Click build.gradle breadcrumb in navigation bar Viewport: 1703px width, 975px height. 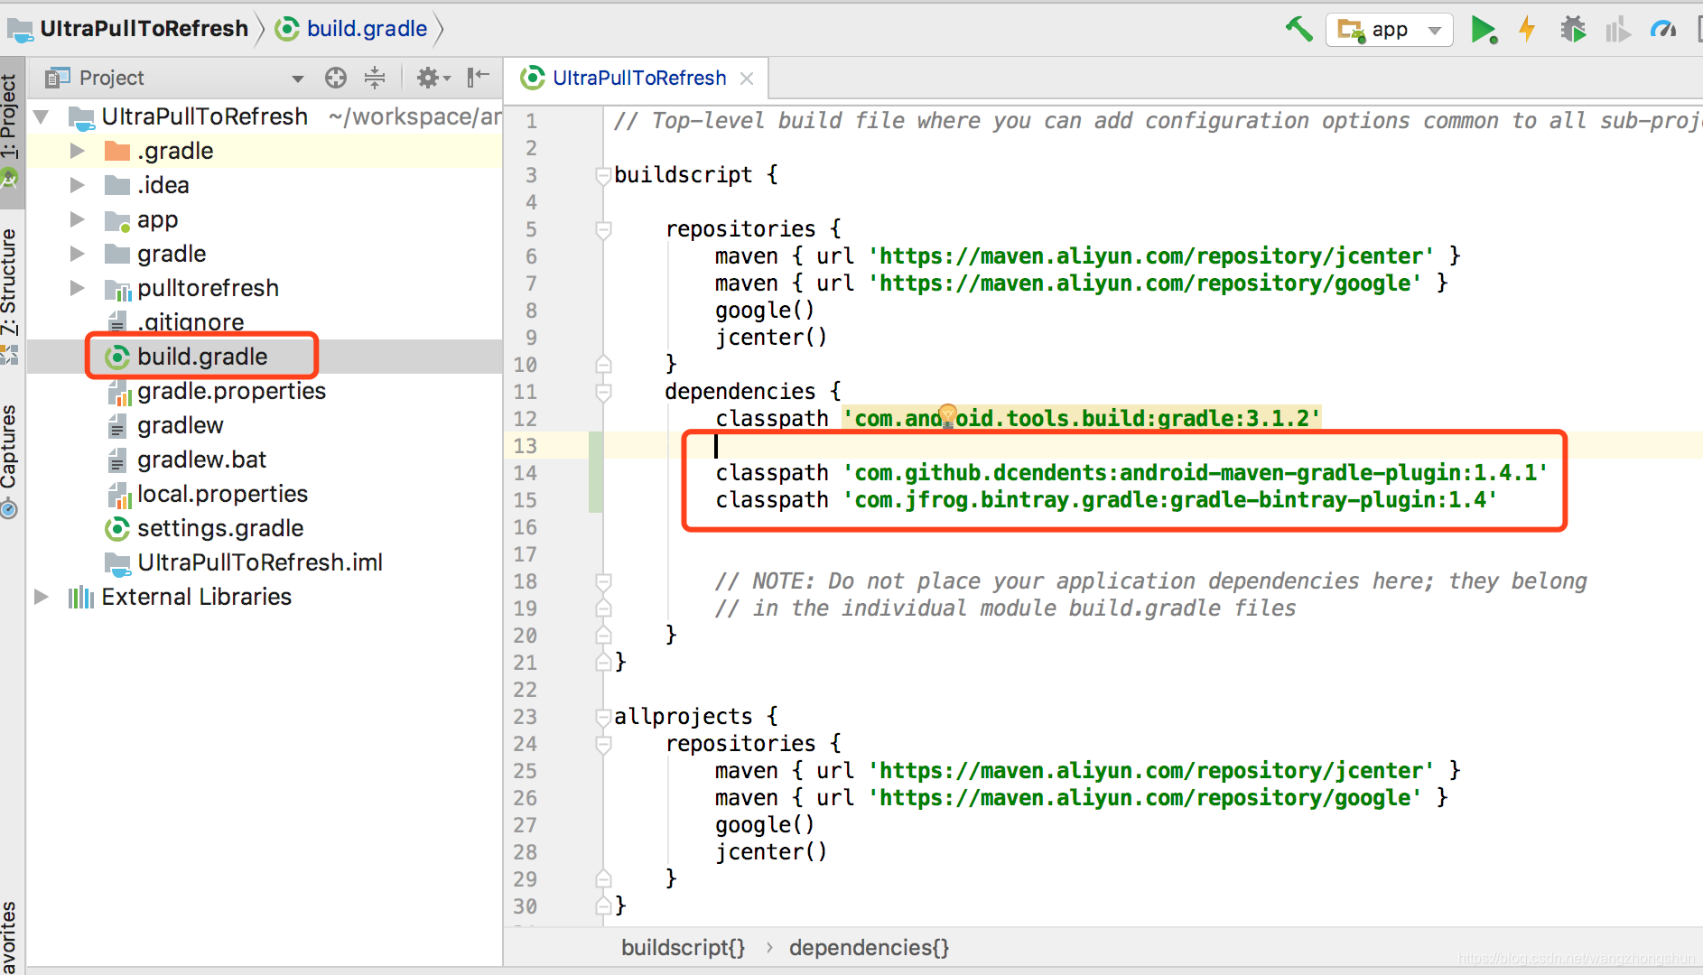tap(367, 29)
